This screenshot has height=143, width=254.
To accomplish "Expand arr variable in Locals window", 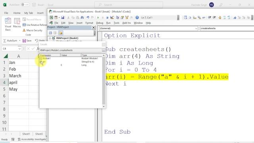I will (41, 62).
